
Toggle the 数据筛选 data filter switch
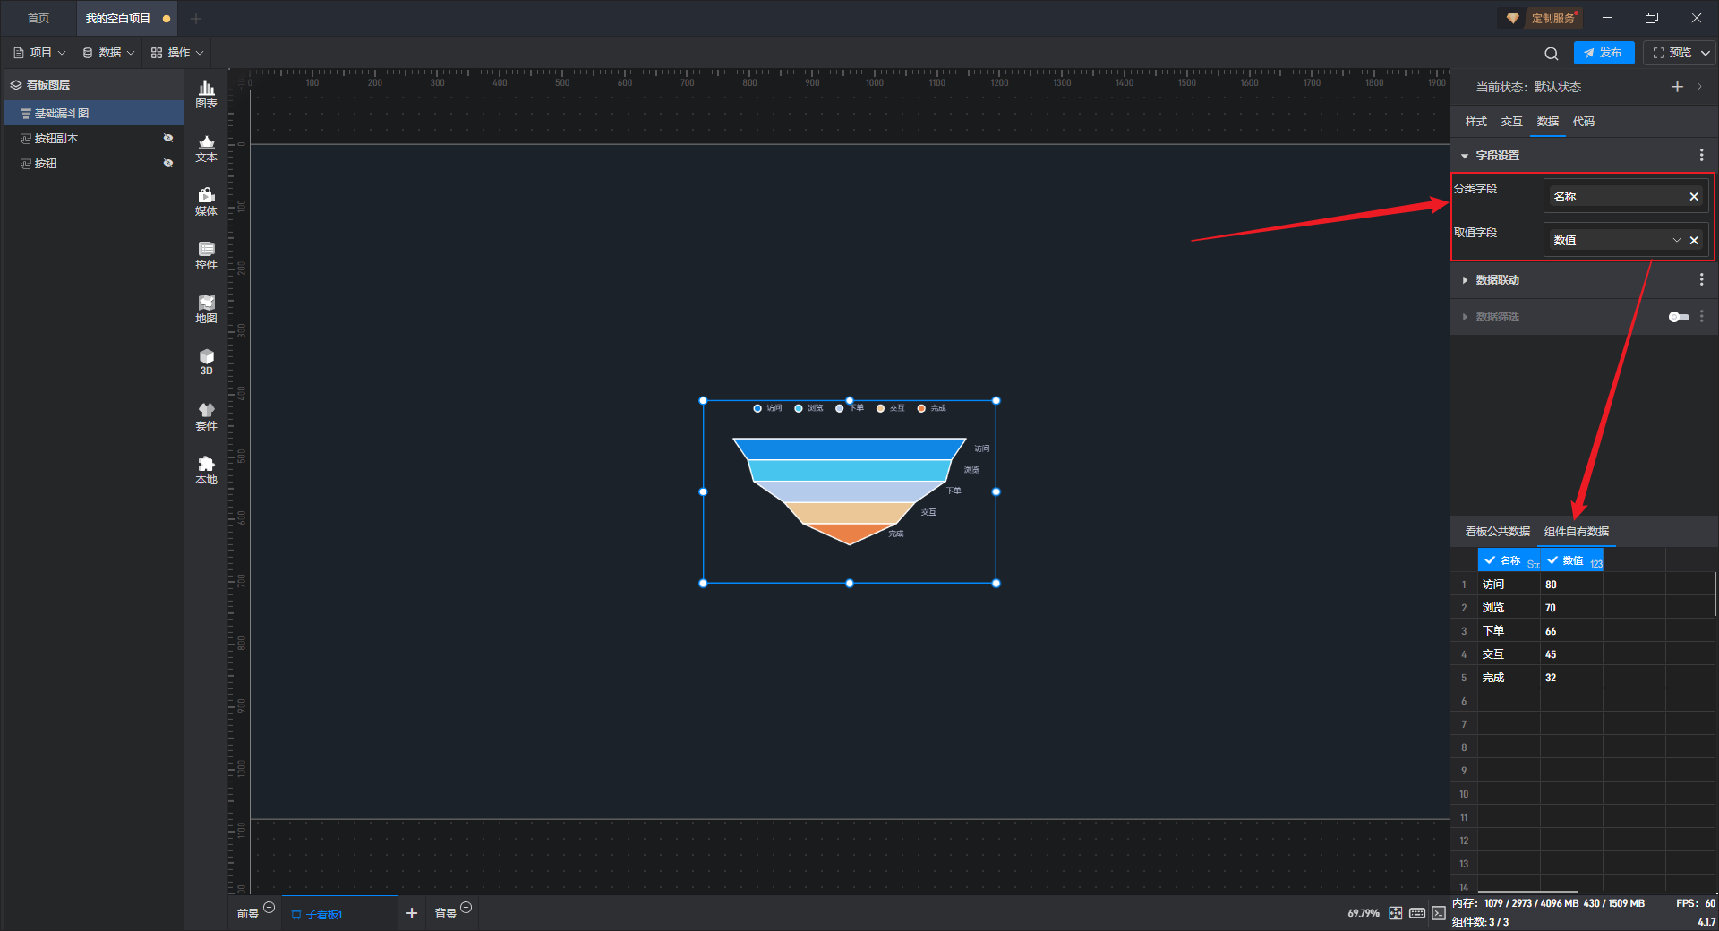[1679, 317]
